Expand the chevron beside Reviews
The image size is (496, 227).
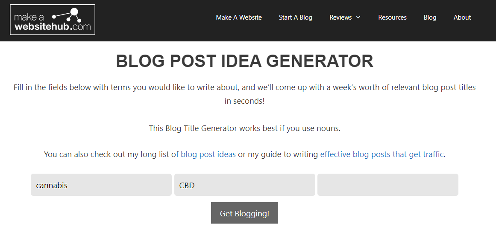358,17
